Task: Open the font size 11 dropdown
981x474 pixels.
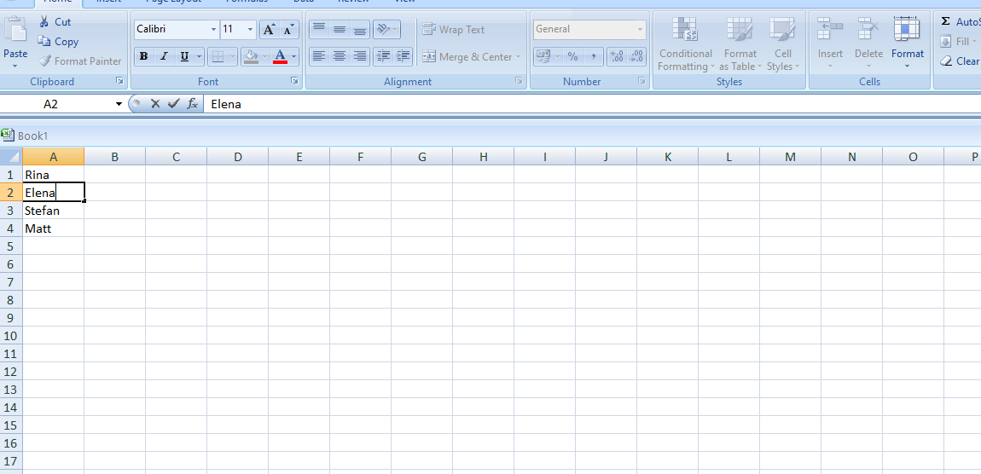Action: tap(251, 29)
